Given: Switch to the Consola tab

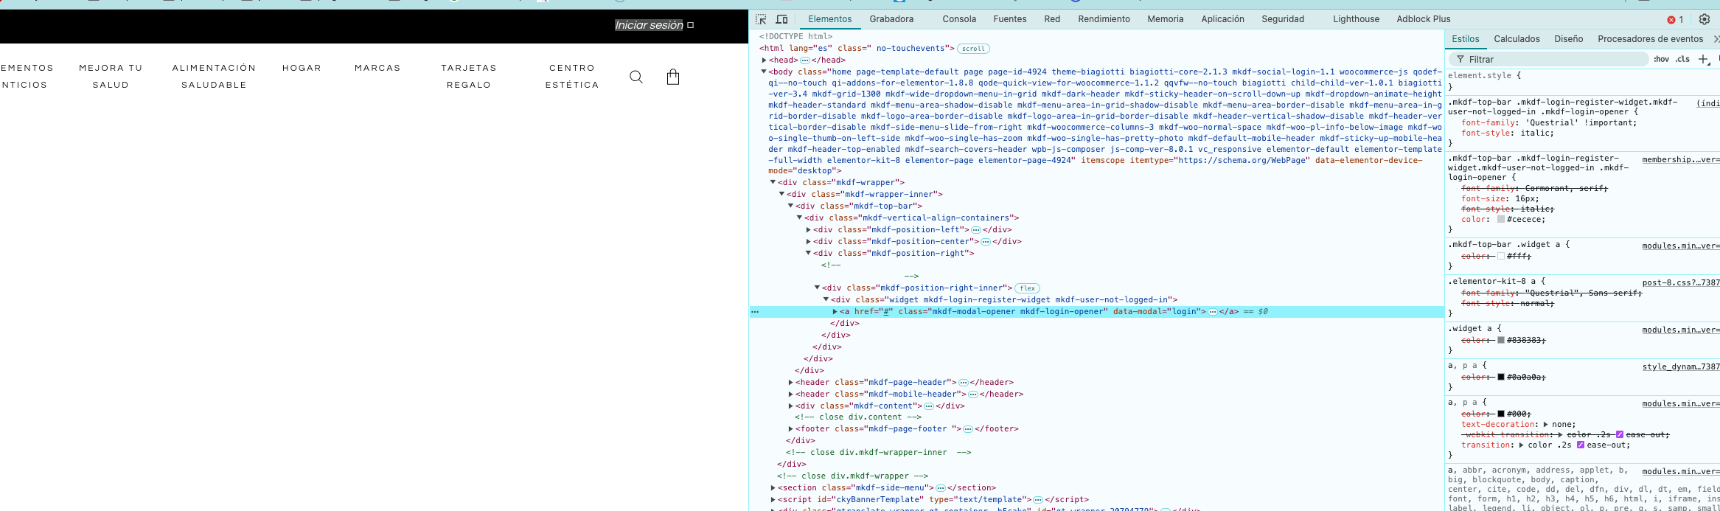Looking at the screenshot, I should click(959, 19).
